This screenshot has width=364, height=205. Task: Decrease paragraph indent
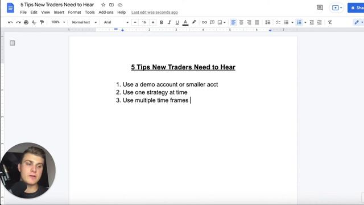click(312, 22)
